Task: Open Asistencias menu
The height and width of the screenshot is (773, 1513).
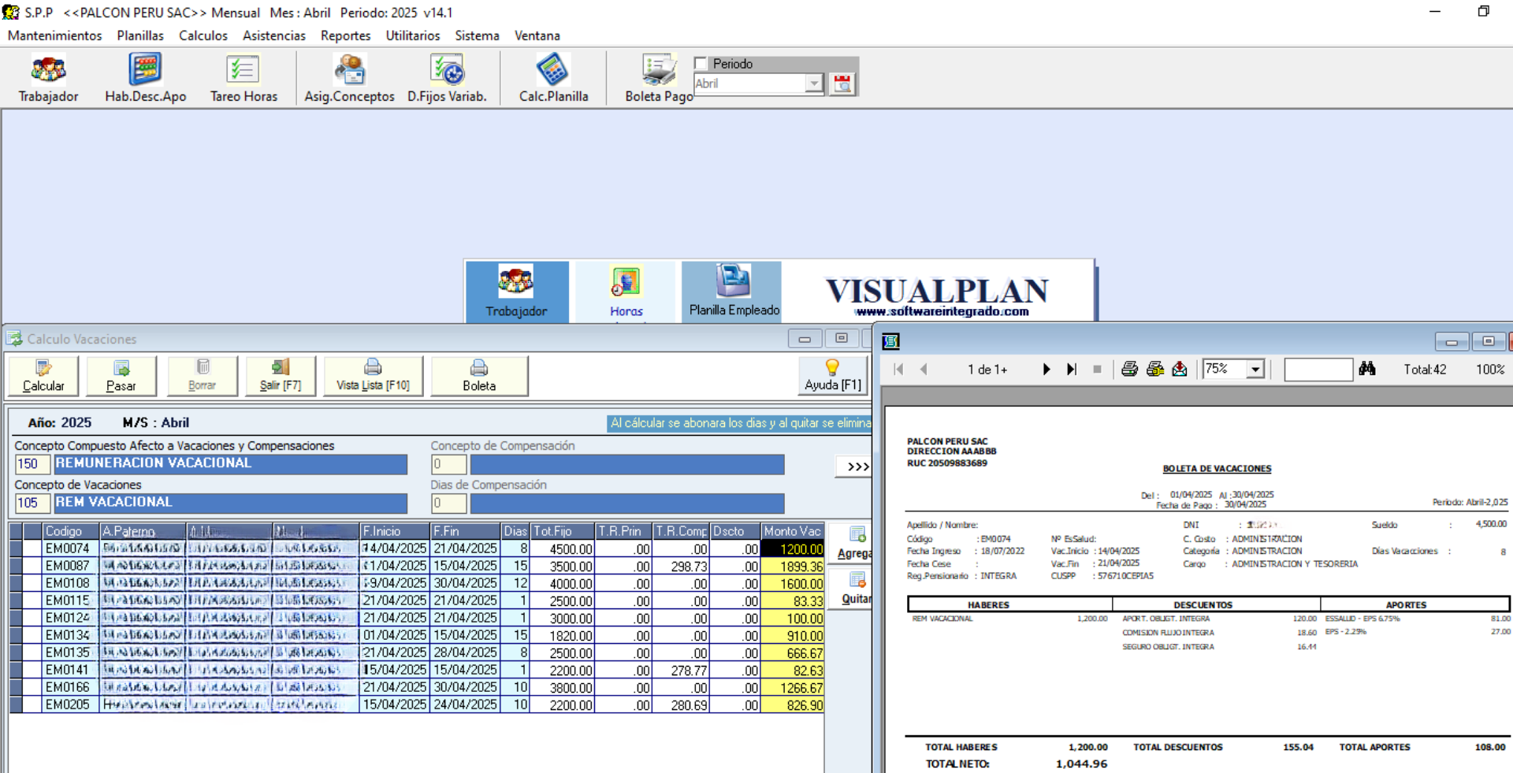Action: click(x=273, y=35)
